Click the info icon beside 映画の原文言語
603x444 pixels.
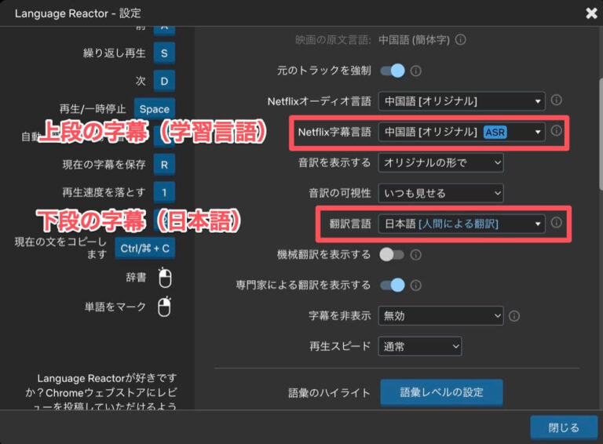(x=460, y=39)
